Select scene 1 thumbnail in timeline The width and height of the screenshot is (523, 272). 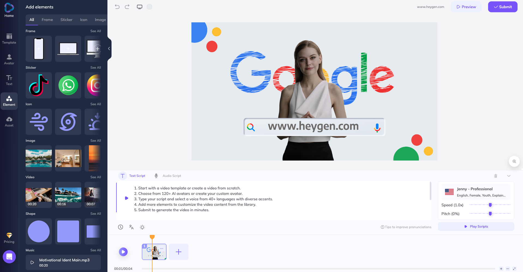154,252
